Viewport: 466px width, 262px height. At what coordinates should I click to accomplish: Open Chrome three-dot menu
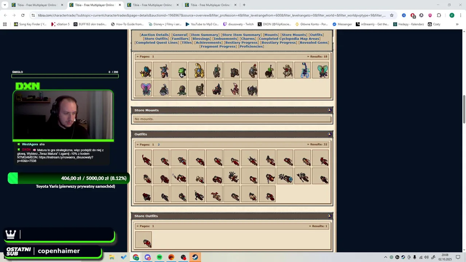coord(461,15)
